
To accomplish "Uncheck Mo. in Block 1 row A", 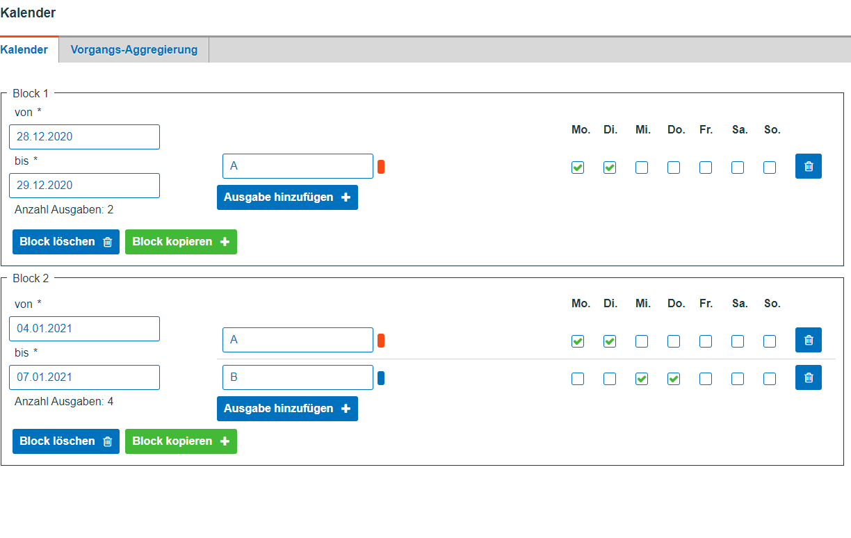I will pyautogui.click(x=578, y=168).
